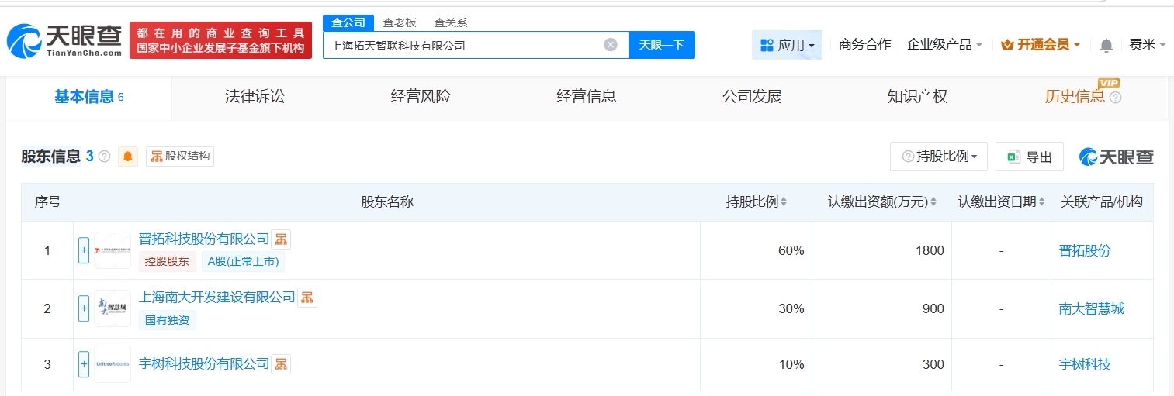Viewport: 1174px width, 396px height.
Task: Expand row 3 宇树科技 with plus button
Action: 84,364
